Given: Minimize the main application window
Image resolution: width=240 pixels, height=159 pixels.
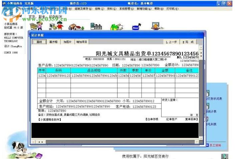Looking at the screenshot, I should (219, 3).
